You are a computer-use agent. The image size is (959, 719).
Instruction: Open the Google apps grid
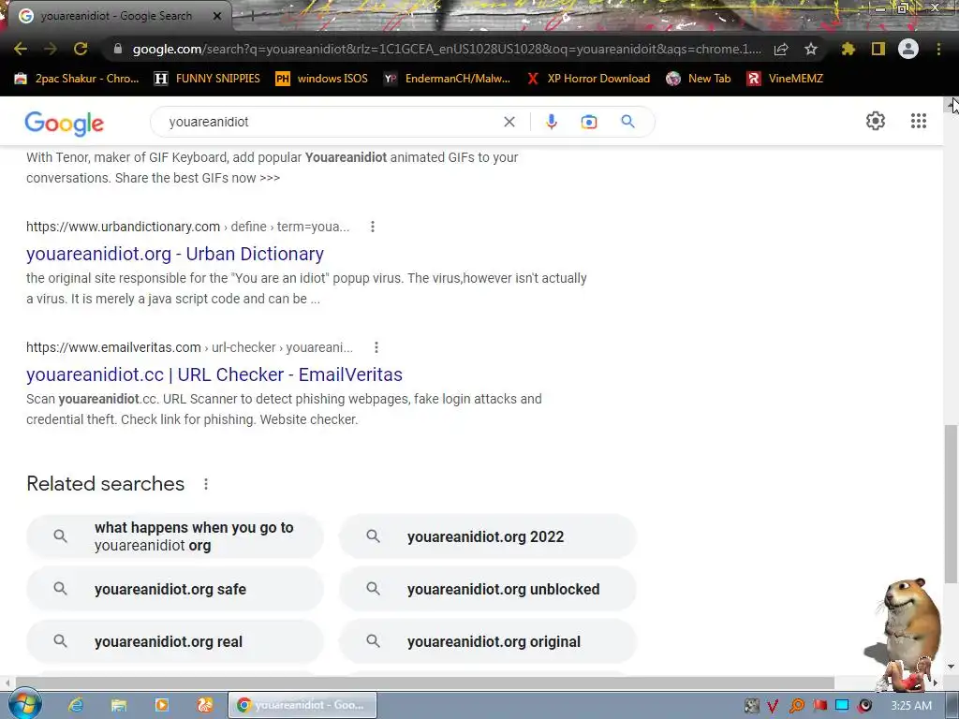(x=919, y=121)
